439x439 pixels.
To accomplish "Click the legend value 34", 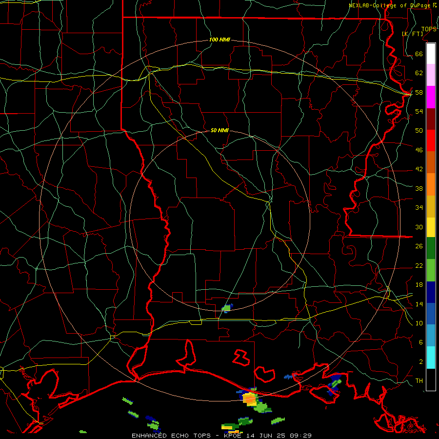I will click(419, 207).
